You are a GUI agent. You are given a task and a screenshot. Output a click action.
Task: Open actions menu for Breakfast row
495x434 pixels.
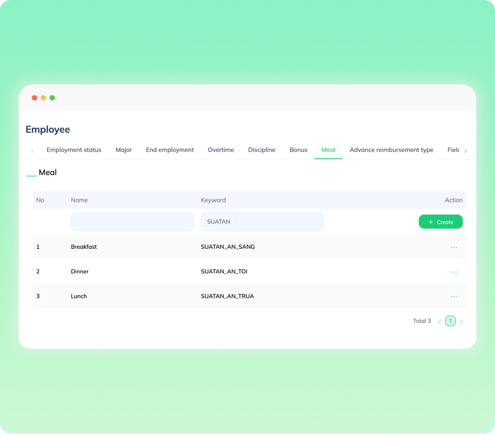[454, 247]
